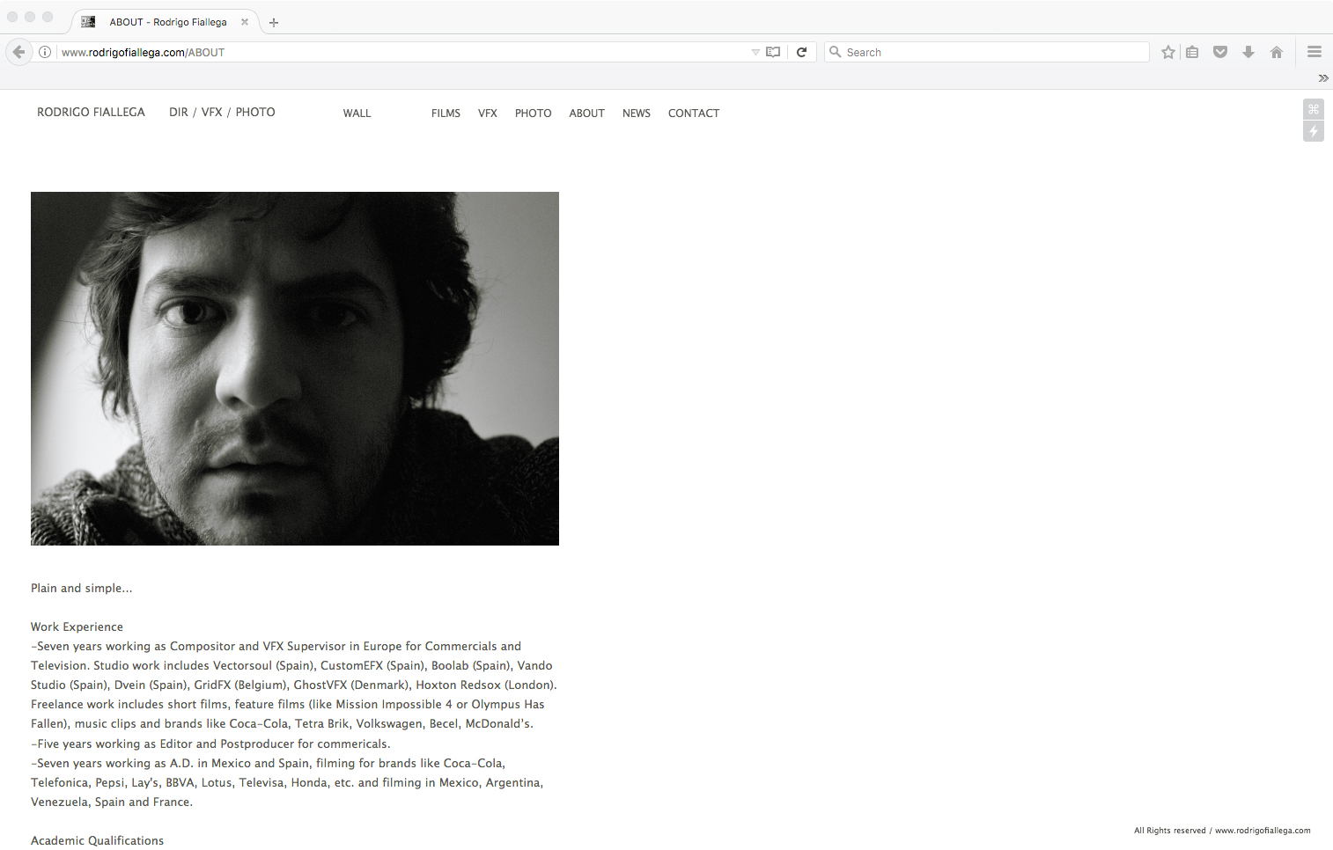The image size is (1333, 850).
Task: Go back using the browser back arrow
Action: click(18, 52)
